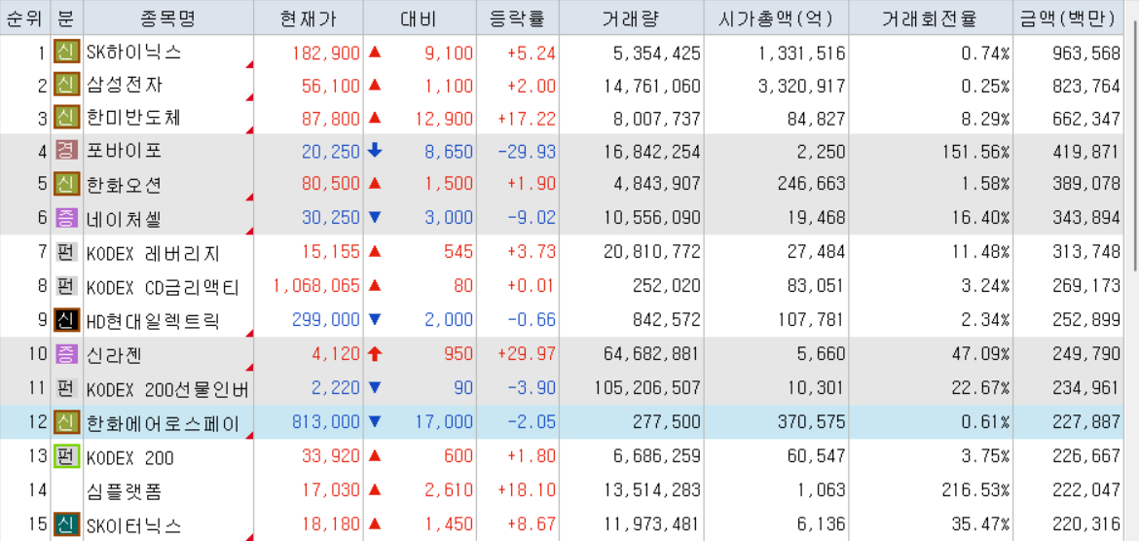Select the 한미반도체 stock name
The width and height of the screenshot is (1139, 541).
click(133, 117)
